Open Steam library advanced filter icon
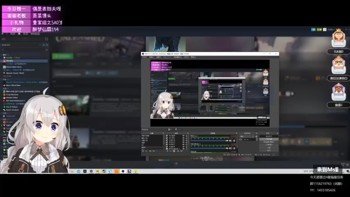This screenshot has height=197, width=350. (47, 50)
